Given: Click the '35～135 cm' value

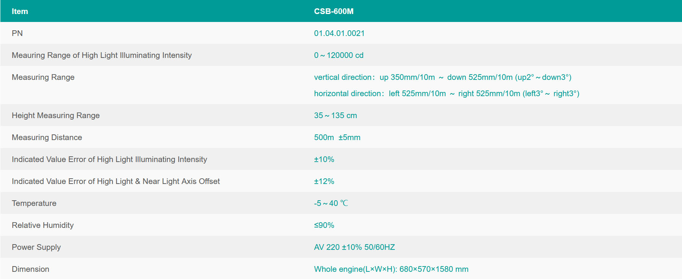Looking at the screenshot, I should click(x=335, y=115).
